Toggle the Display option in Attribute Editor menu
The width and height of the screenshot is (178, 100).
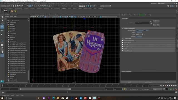click(142, 15)
